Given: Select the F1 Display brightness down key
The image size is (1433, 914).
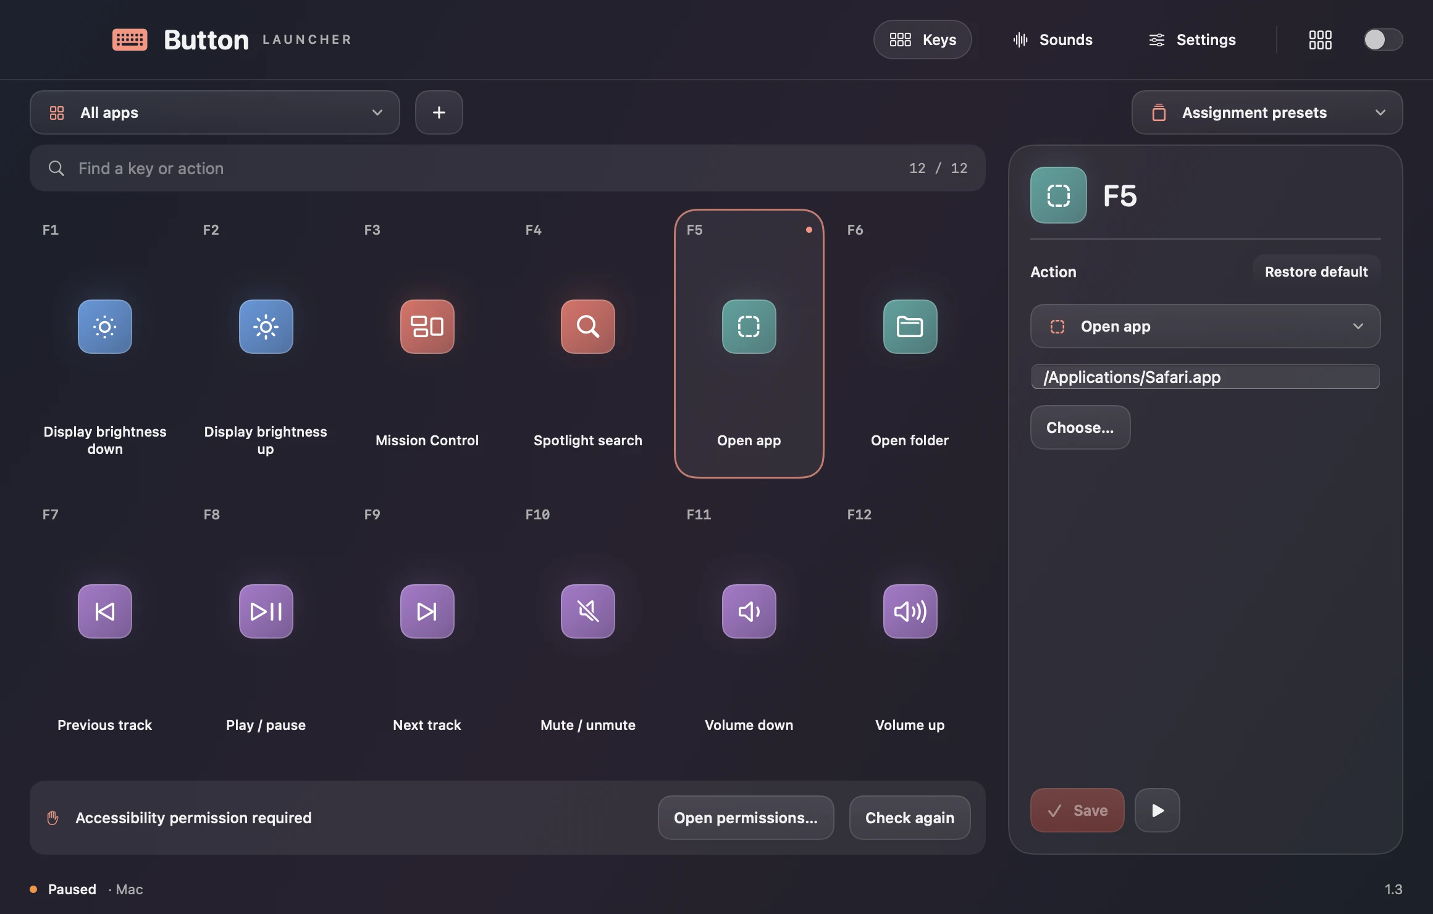Looking at the screenshot, I should [105, 343].
